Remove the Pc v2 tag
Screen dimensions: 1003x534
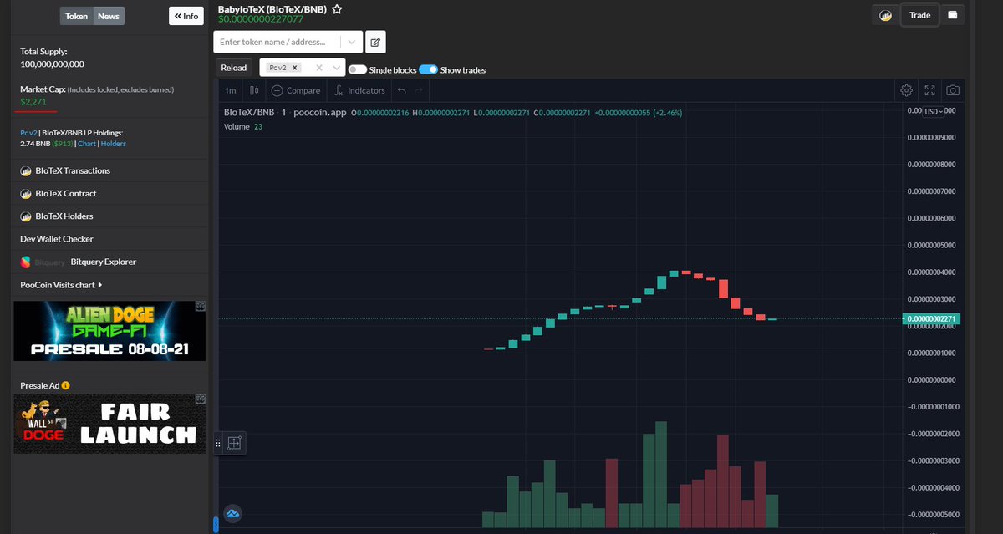(295, 68)
